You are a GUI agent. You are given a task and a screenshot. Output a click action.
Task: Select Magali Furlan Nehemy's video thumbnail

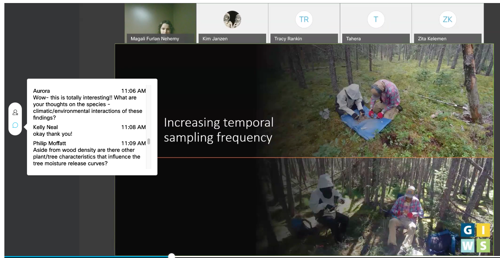tap(160, 23)
